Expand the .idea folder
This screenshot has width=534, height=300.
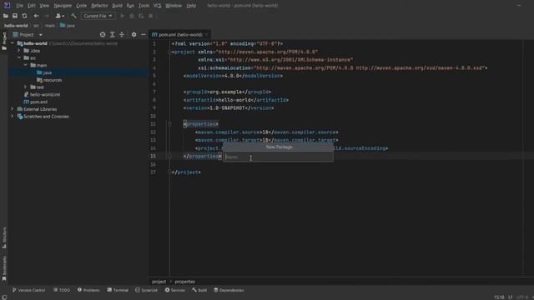pos(19,51)
